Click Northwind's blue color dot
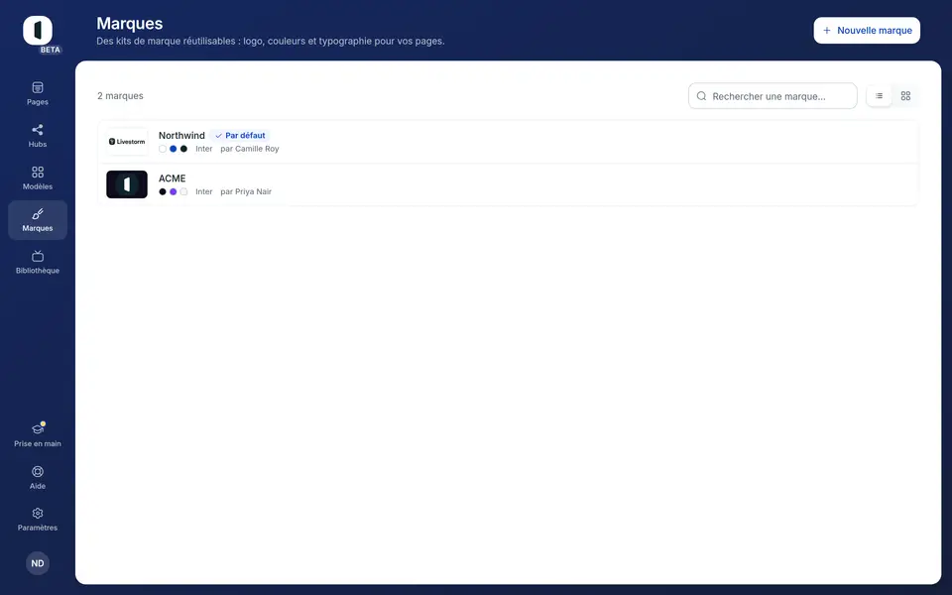Viewport: 952px width, 595px height. click(173, 149)
